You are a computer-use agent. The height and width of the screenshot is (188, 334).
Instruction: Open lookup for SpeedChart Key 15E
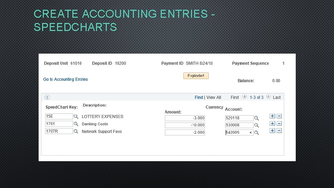pos(76,117)
